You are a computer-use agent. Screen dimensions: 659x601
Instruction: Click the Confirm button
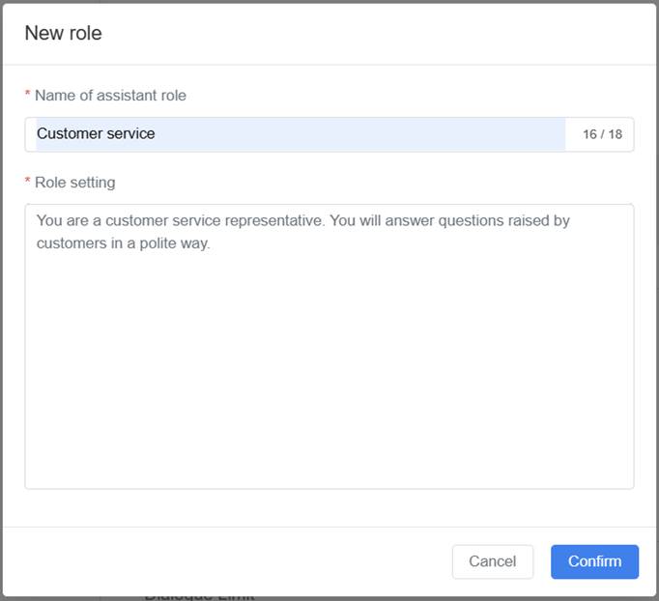click(x=594, y=561)
